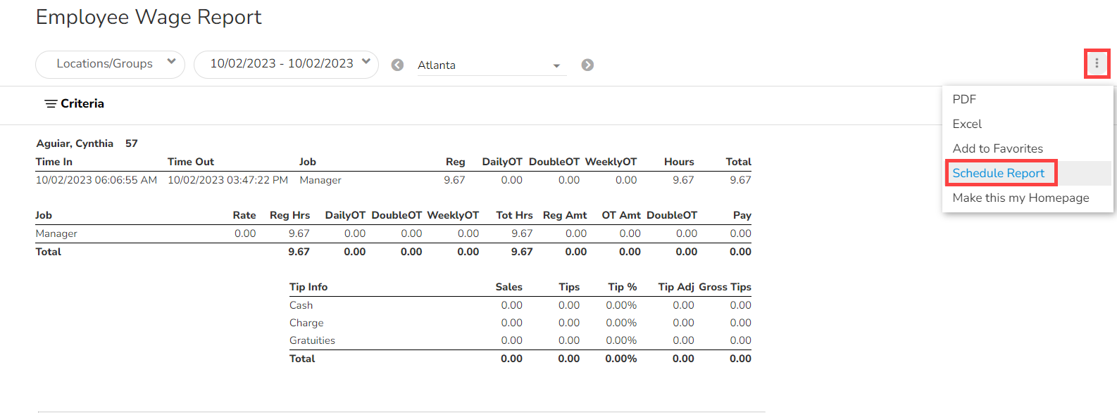The width and height of the screenshot is (1117, 417).
Task: Go to previous location with left arrow
Action: [397, 65]
